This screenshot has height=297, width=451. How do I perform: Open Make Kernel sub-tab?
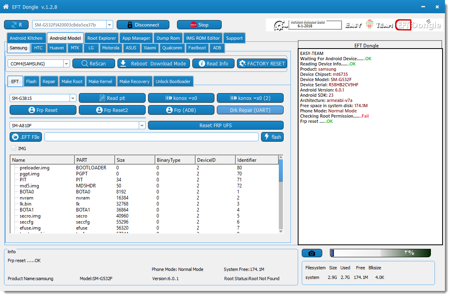[x=100, y=81]
